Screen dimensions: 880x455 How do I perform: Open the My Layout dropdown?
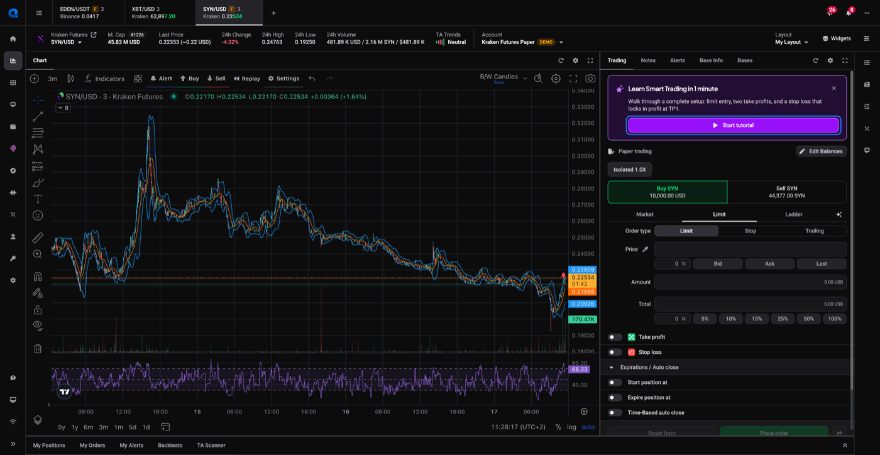791,42
